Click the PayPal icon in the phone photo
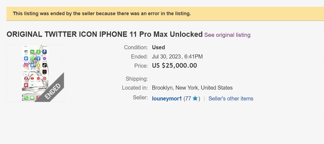The height and width of the screenshot is (144, 324). [x=45, y=51]
